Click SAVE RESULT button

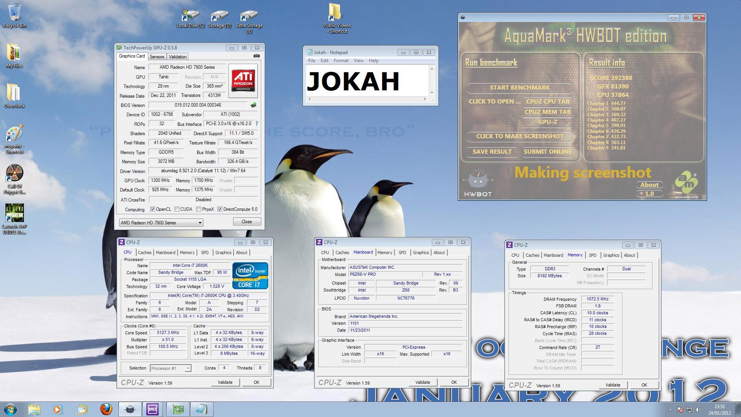pos(492,152)
